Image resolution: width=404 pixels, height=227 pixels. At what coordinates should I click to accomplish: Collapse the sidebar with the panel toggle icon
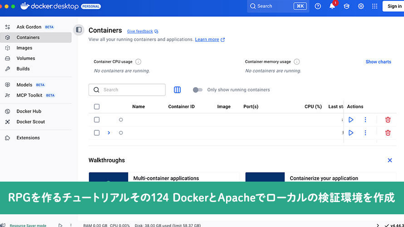79,30
